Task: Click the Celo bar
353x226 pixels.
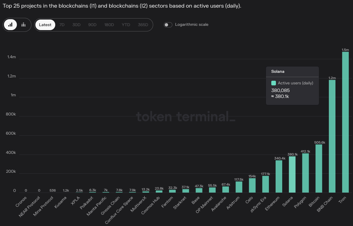Action: click(x=252, y=185)
